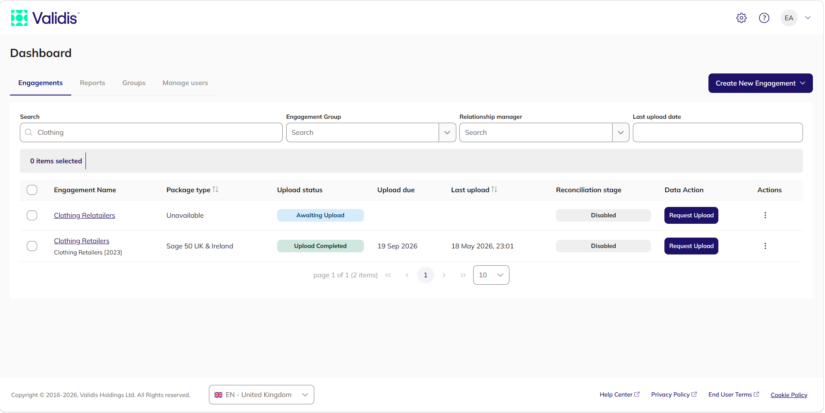Request Upload for Clothing Relatailers
Viewport: 825px width, 413px height.
[691, 215]
